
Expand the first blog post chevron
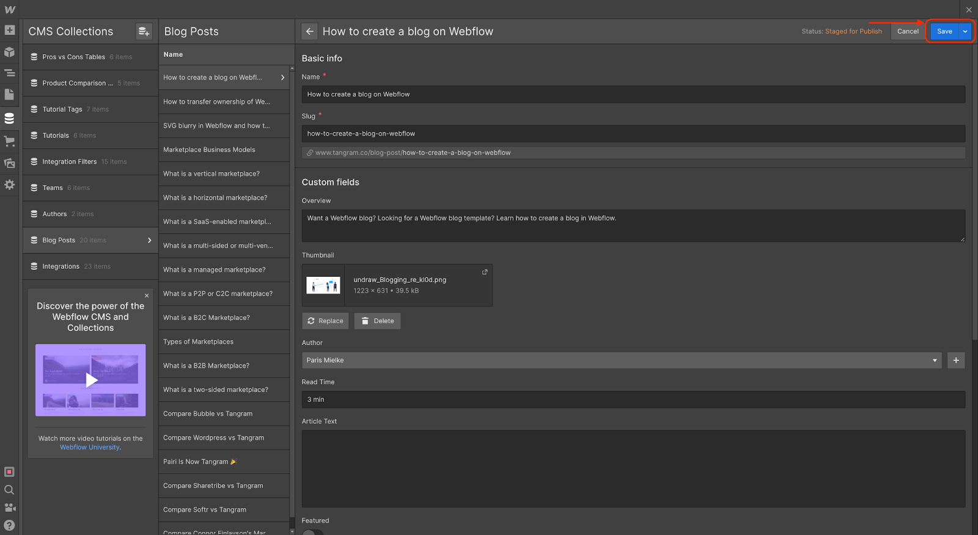pyautogui.click(x=282, y=78)
